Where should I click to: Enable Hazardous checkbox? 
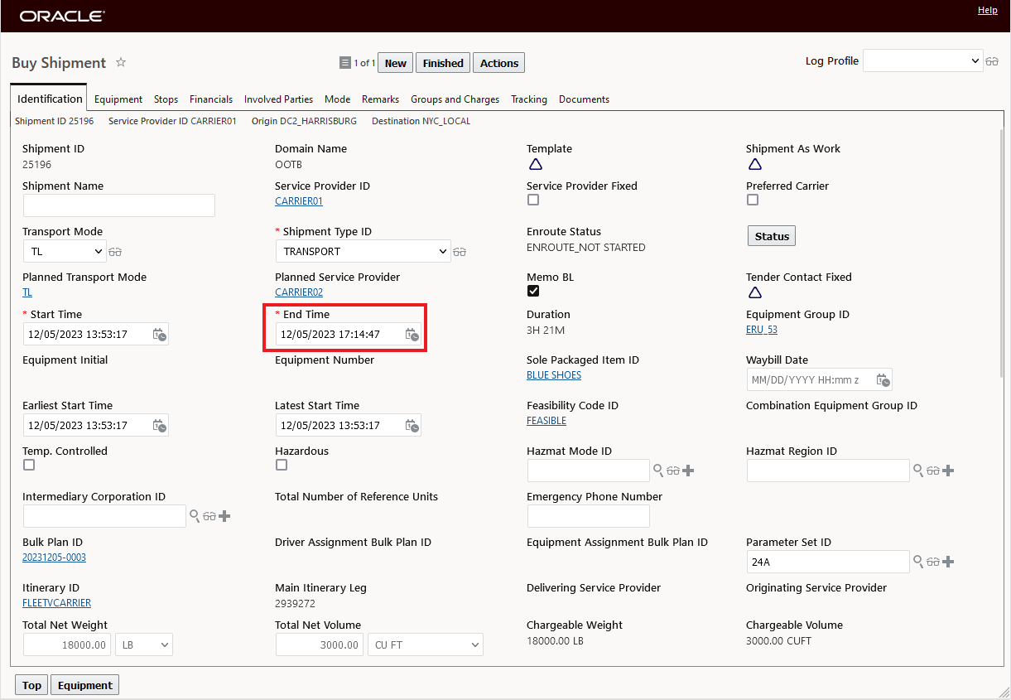(x=282, y=465)
